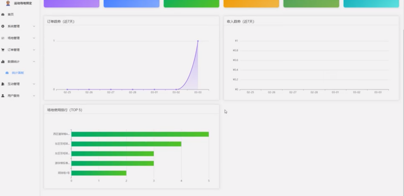Click the 东区羽毛球 bar reaching value 4
The image size is (404, 196).
[x=126, y=144]
